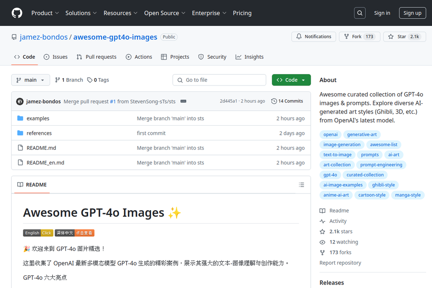
Task: Click the 简体中文 badge
Action: click(75, 233)
